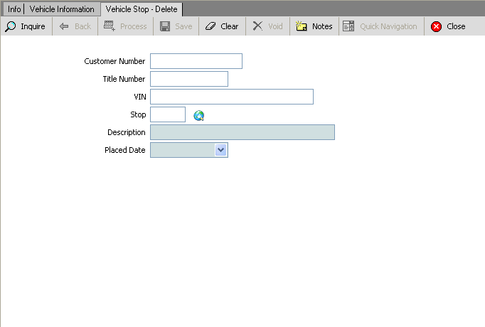
Task: Click the red Close button in toolbar
Action: pos(447,26)
